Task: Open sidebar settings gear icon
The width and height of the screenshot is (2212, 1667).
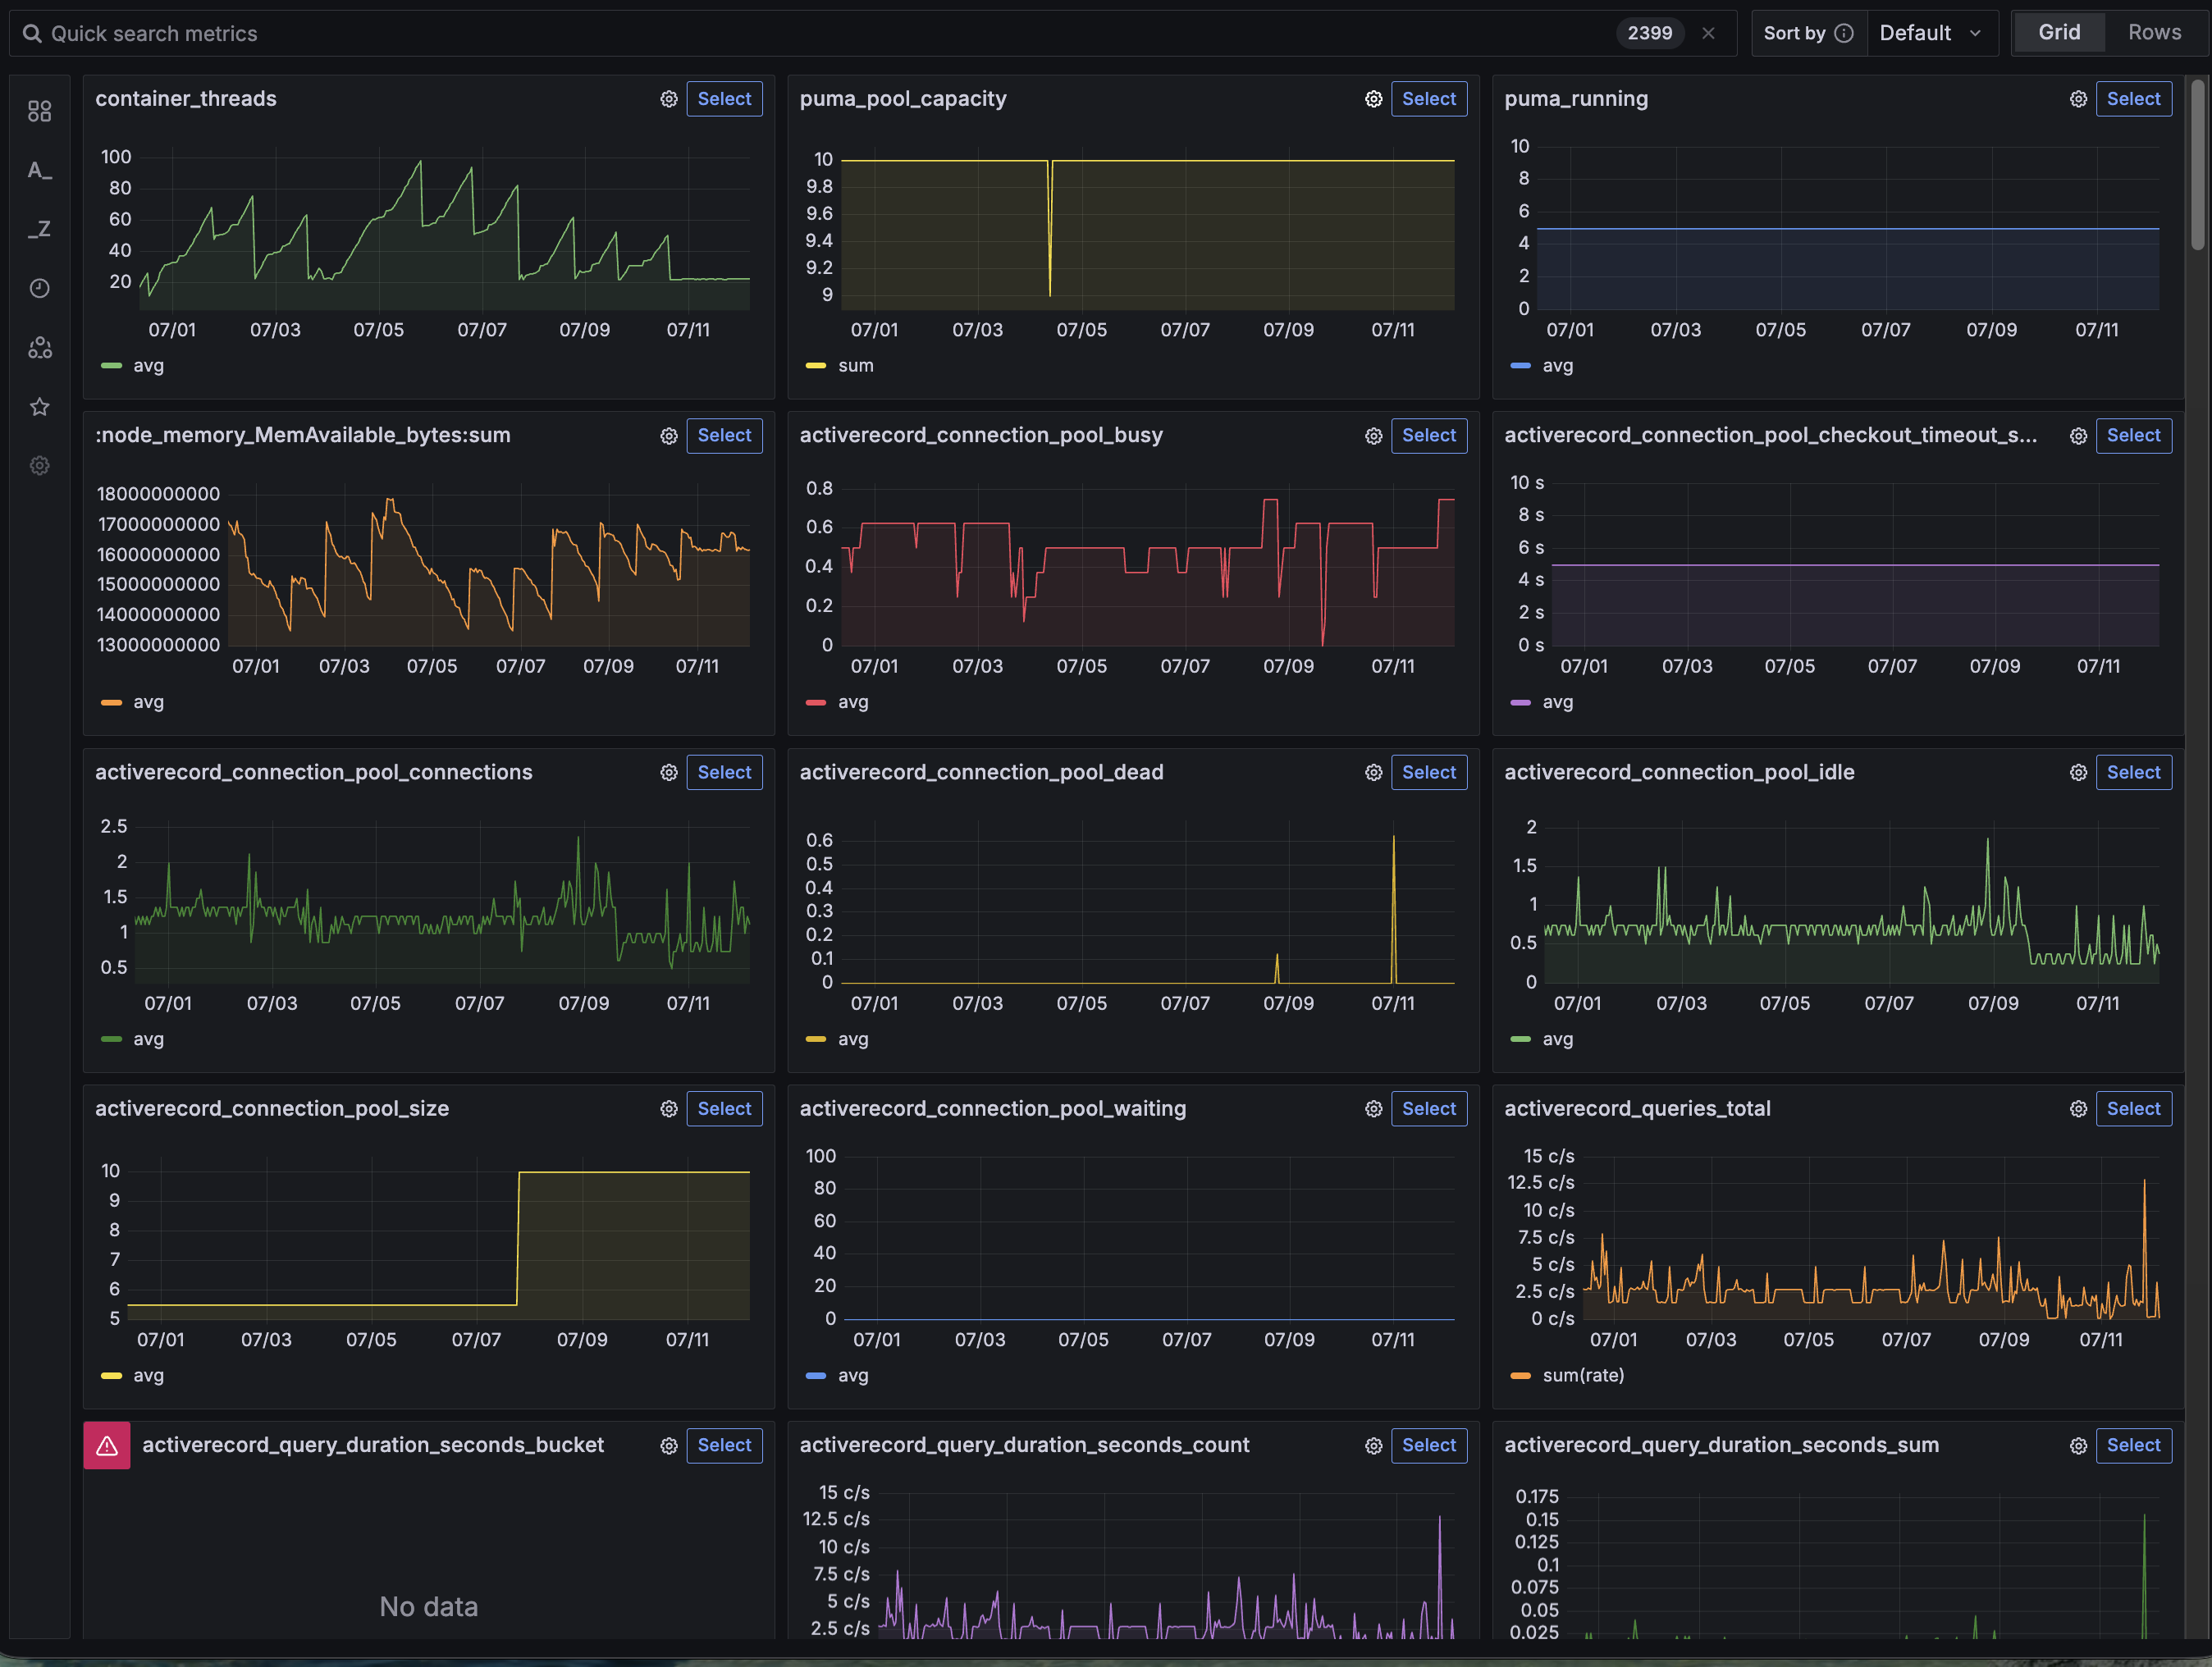Action: click(39, 465)
